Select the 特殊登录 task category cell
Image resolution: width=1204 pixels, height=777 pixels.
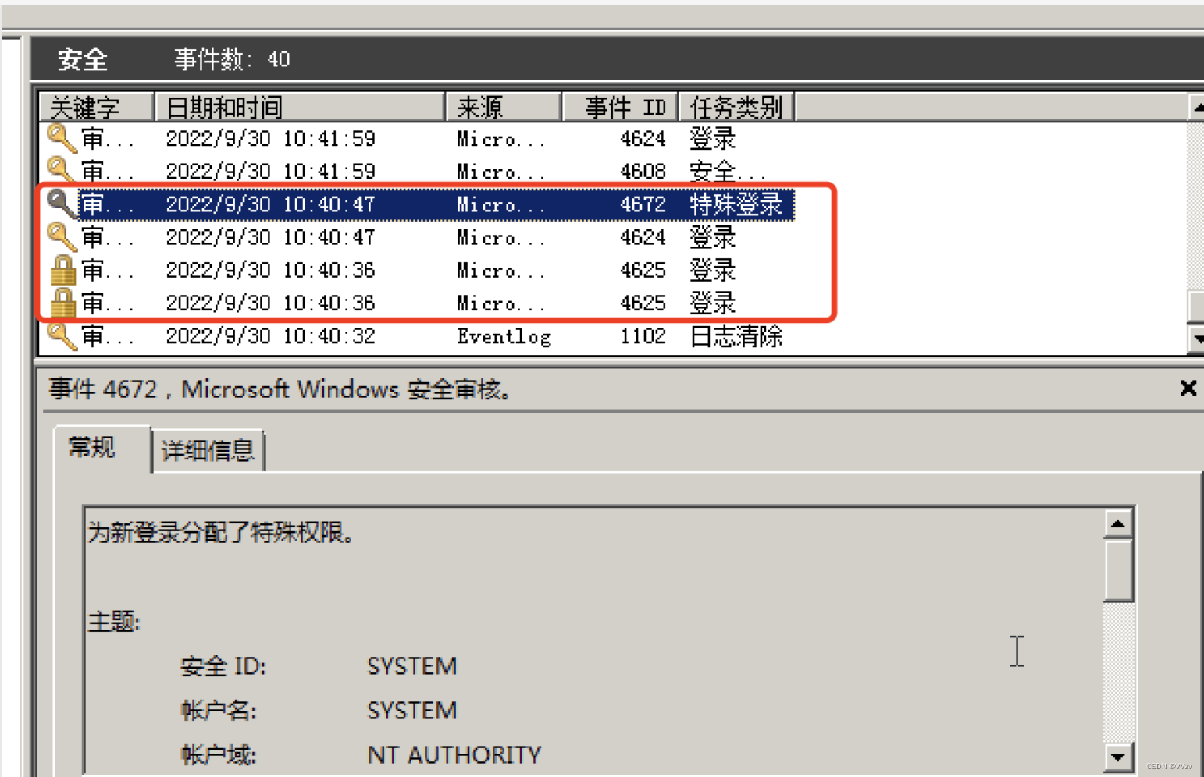(736, 204)
